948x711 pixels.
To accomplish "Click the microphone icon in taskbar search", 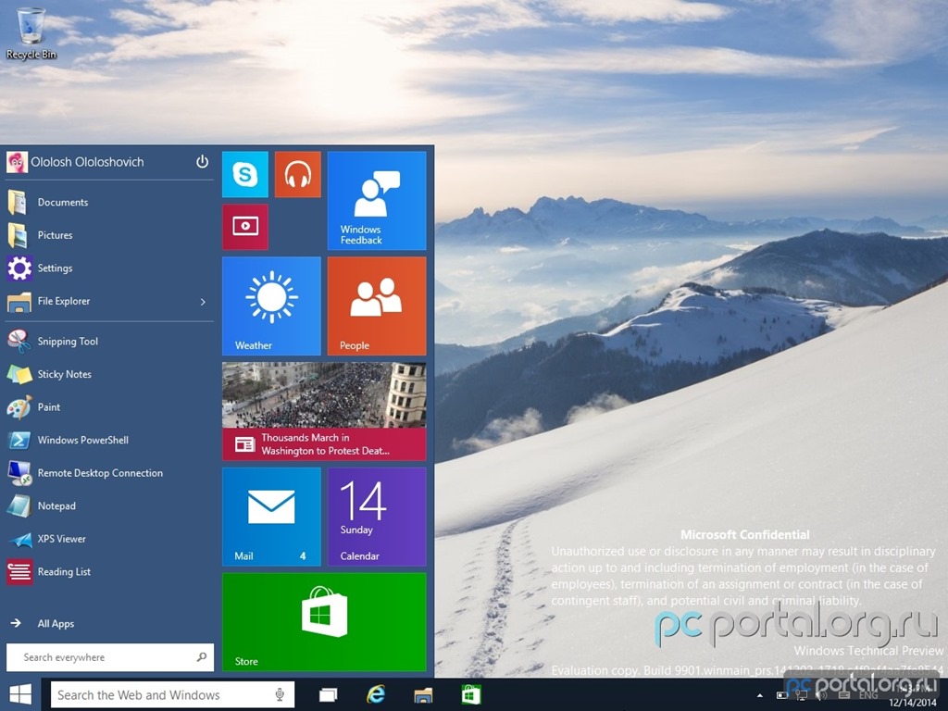I will click(280, 695).
